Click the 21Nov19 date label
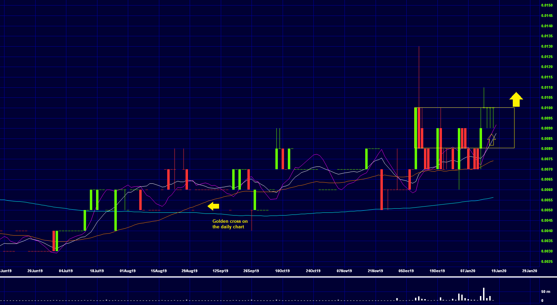The height and width of the screenshot is (305, 557). pyautogui.click(x=375, y=271)
